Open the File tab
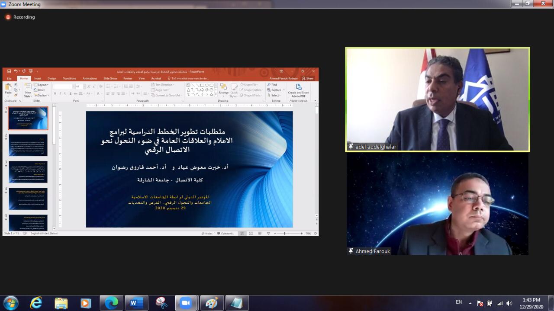Image resolution: width=554 pixels, height=311 pixels. click(x=9, y=78)
